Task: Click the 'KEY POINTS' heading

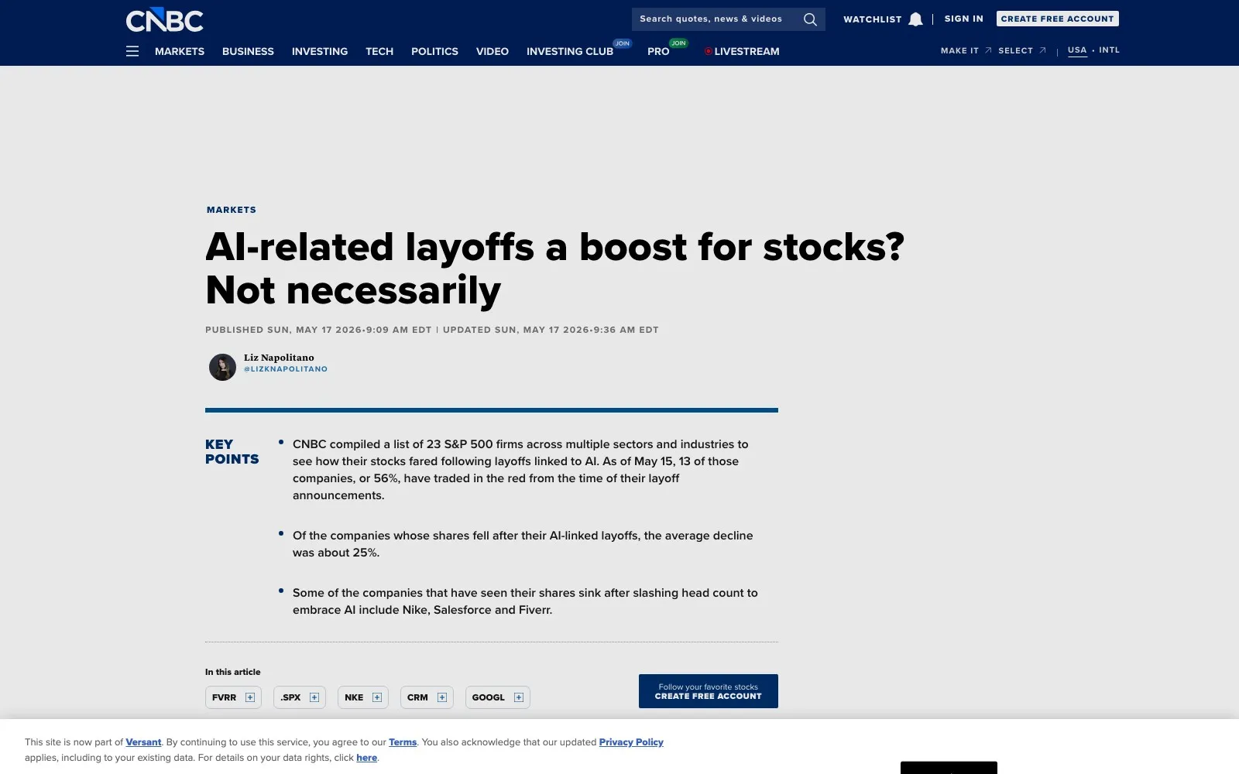Action: 232,451
